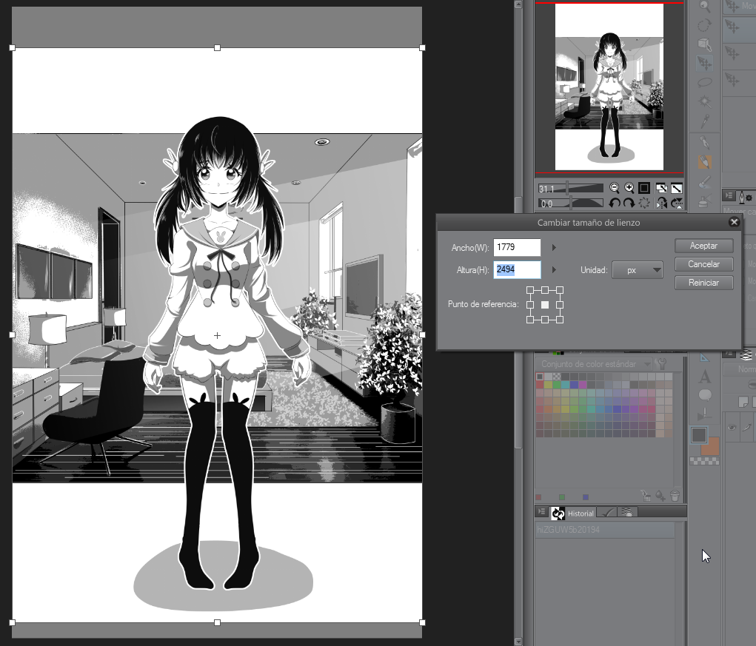Set reference point to top-left anchor
Viewport: 756px width, 646px height.
[530, 290]
